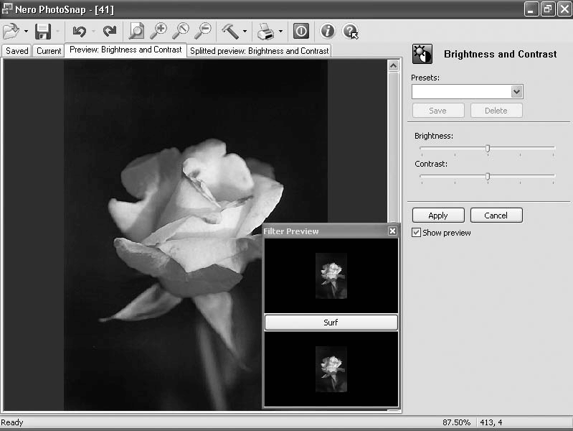This screenshot has height=431, width=573.
Task: Open the dropdown arrow beside the Open icon
Action: [26, 32]
